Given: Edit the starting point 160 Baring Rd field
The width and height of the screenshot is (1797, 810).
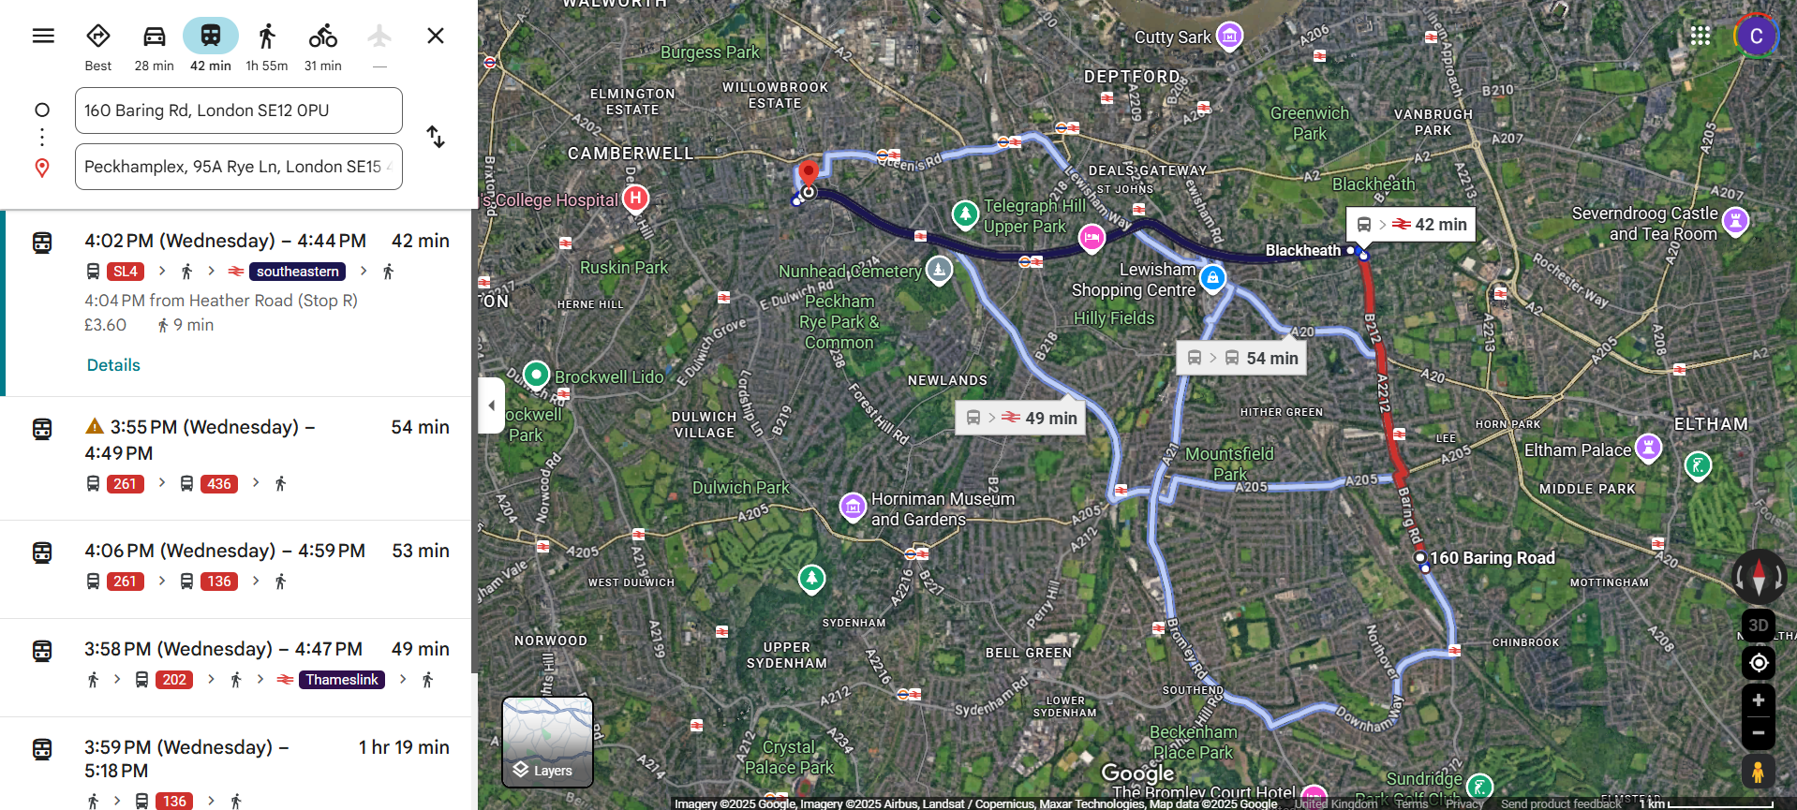Looking at the screenshot, I should pyautogui.click(x=239, y=110).
